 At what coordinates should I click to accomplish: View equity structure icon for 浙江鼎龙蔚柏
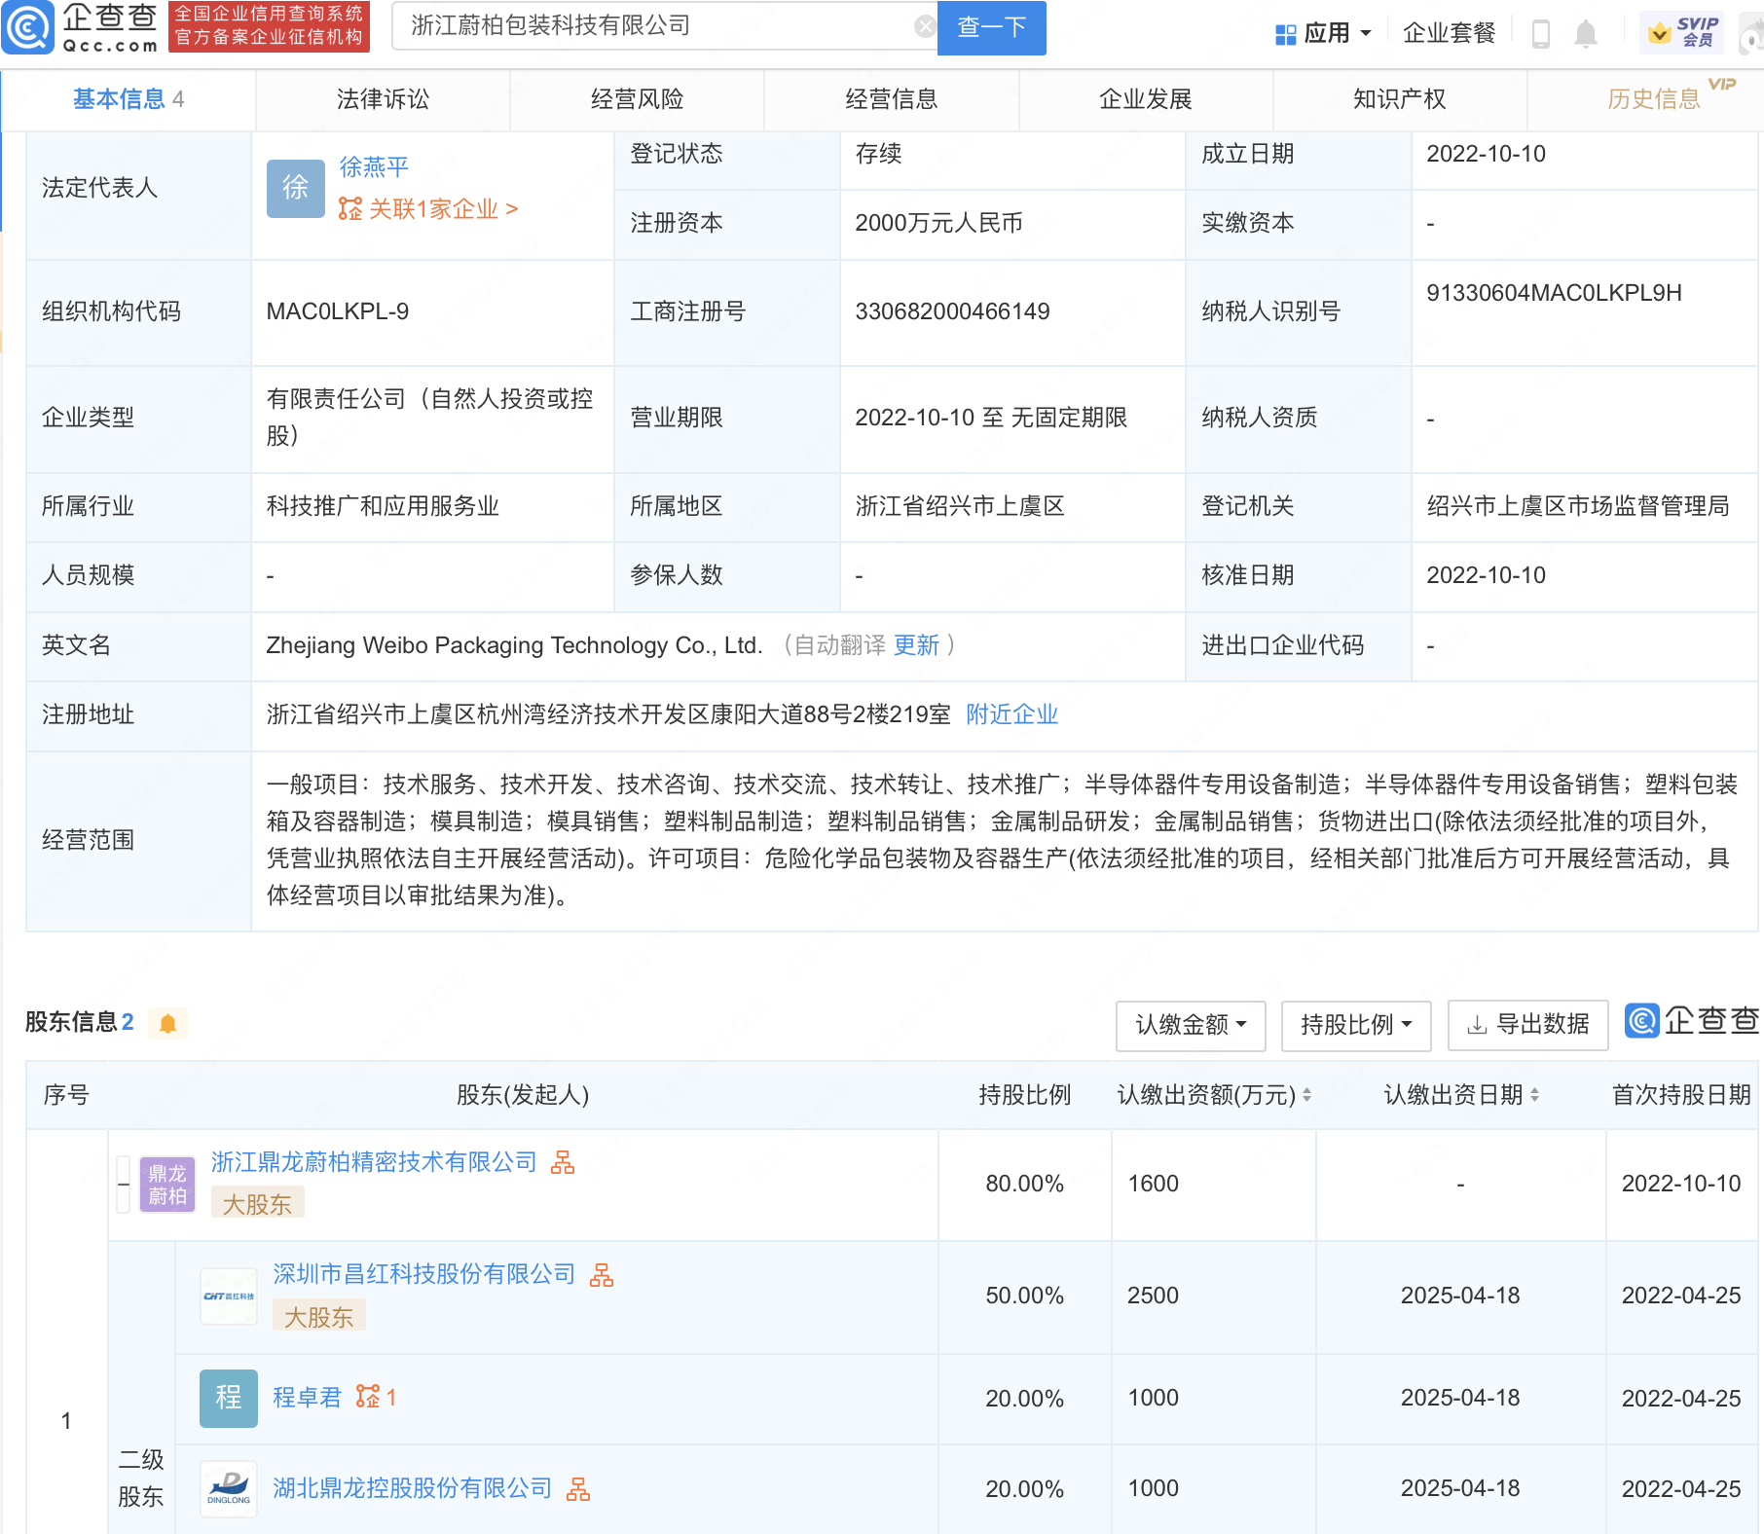563,1162
